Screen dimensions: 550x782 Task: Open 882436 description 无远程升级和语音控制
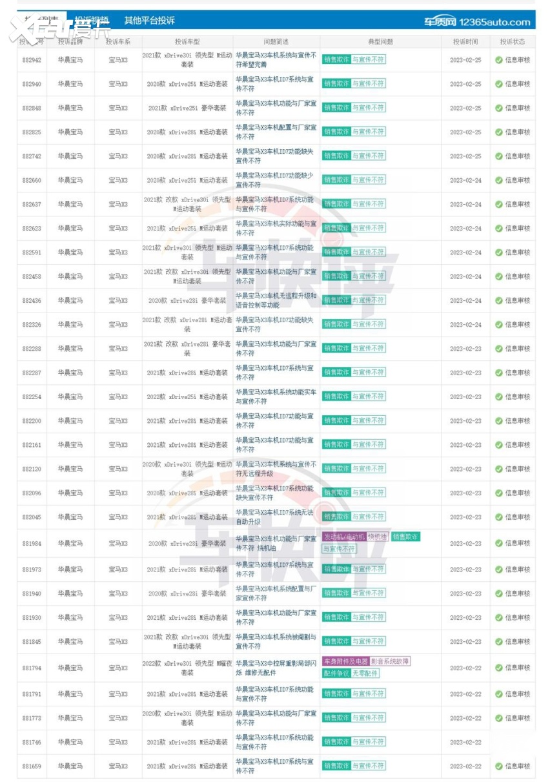(276, 300)
